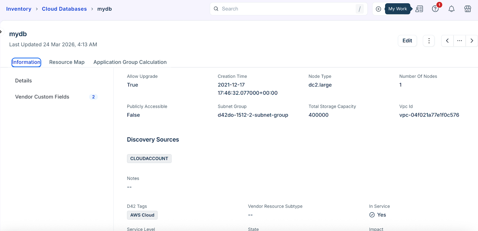Navigate to Cloud Databases breadcrumb
This screenshot has height=231, width=478.
pos(64,9)
